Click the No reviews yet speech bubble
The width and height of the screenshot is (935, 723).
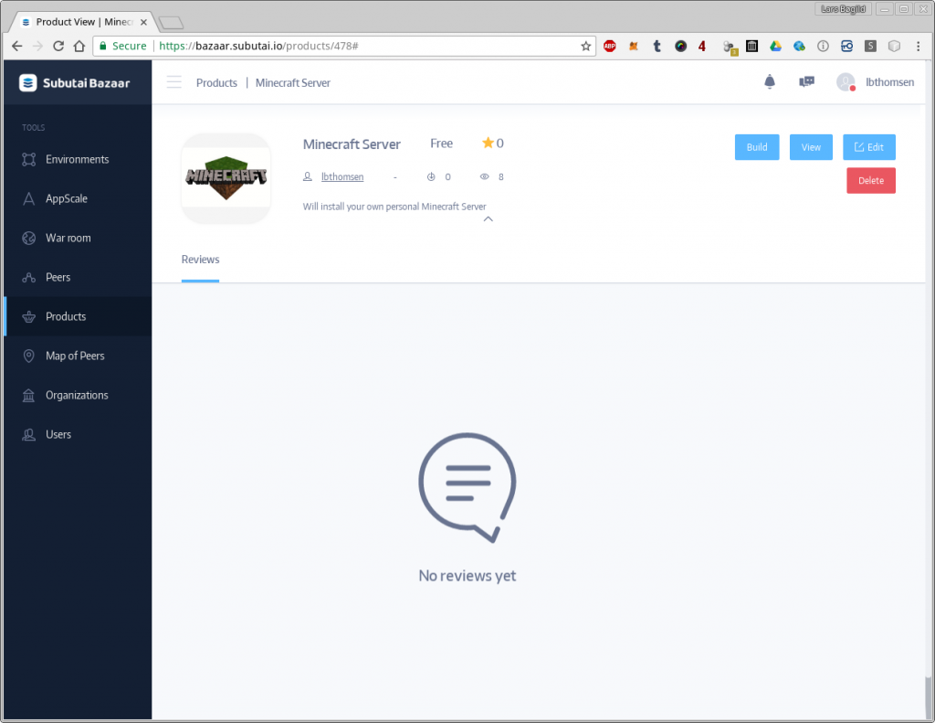467,487
